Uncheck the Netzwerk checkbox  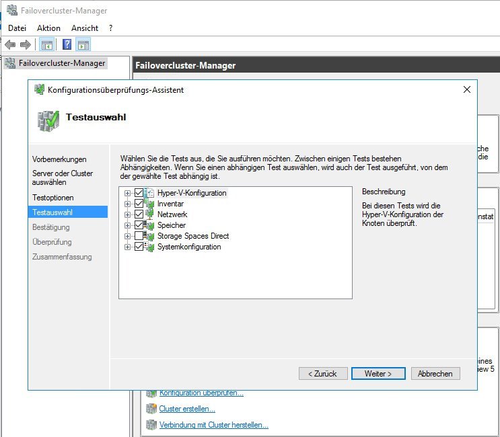click(139, 214)
